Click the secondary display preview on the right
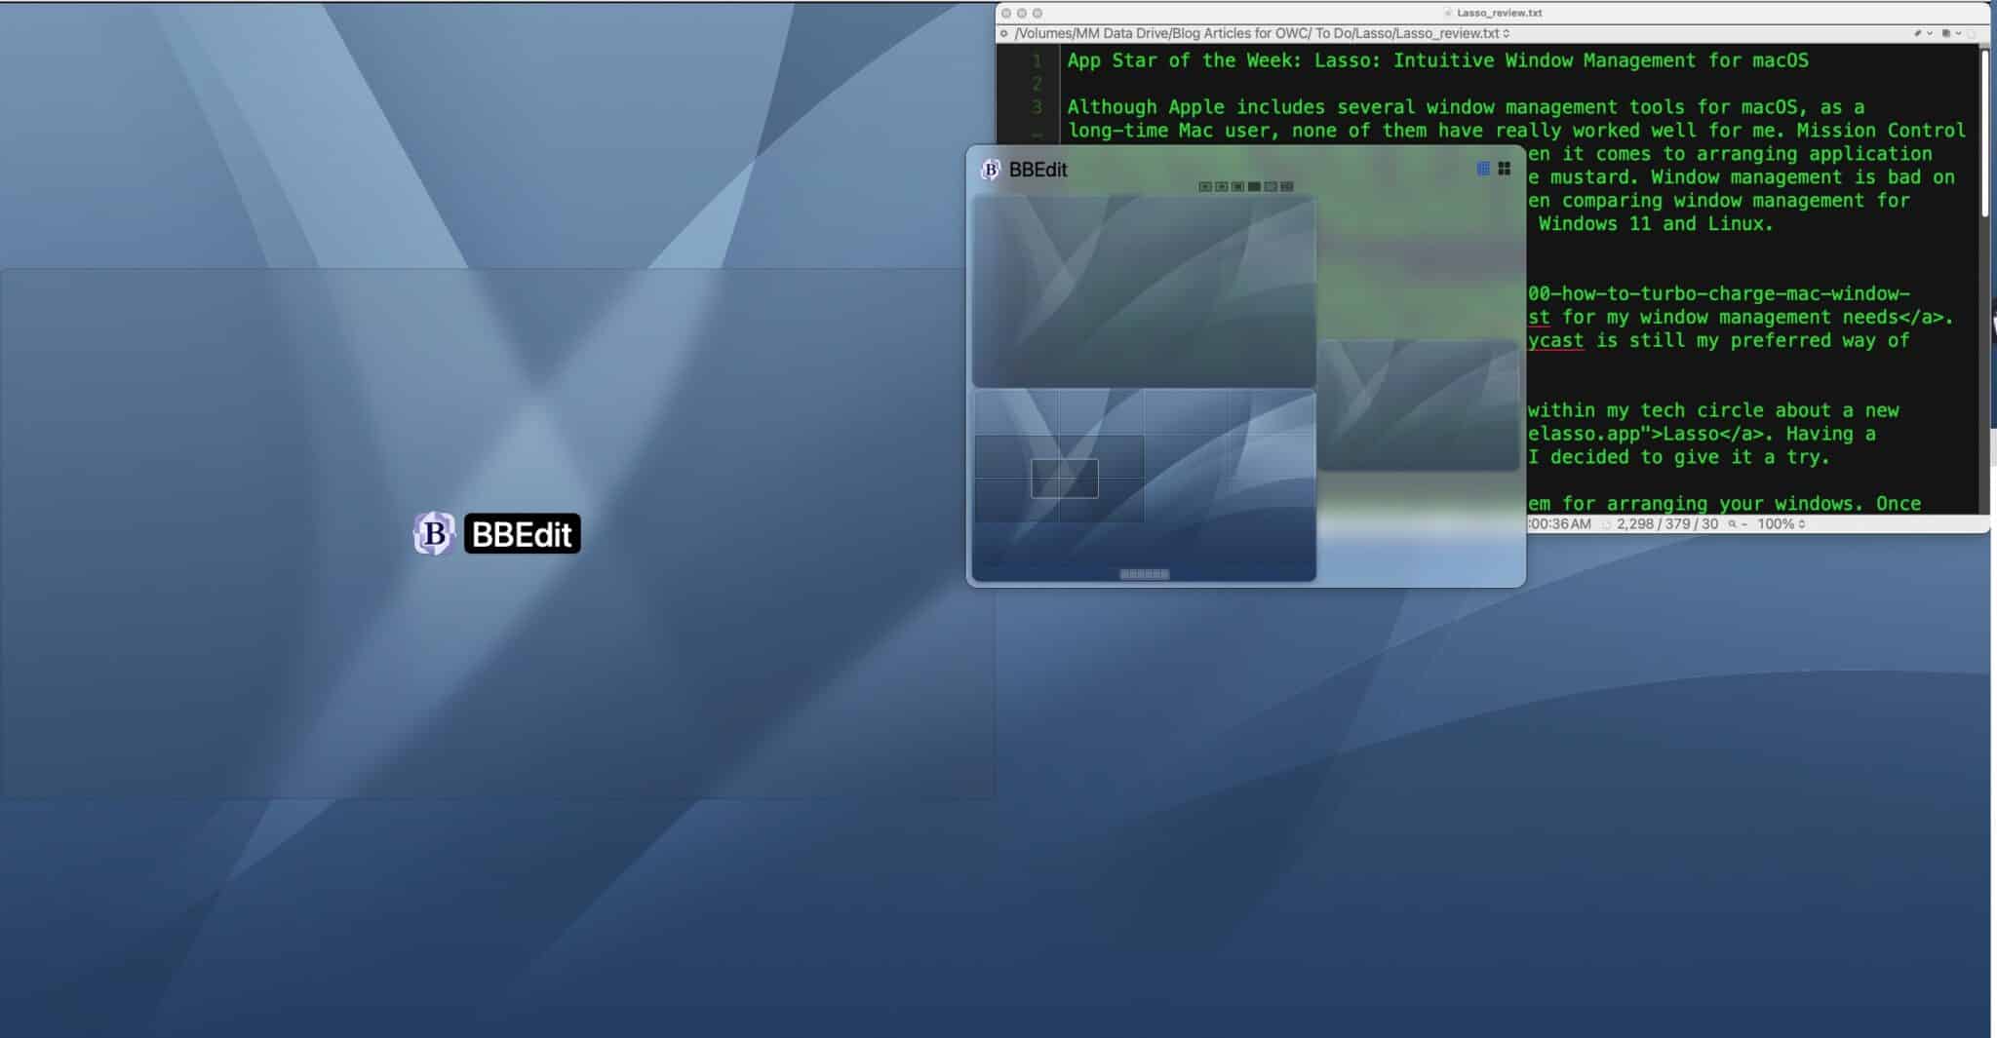 [x=1419, y=404]
